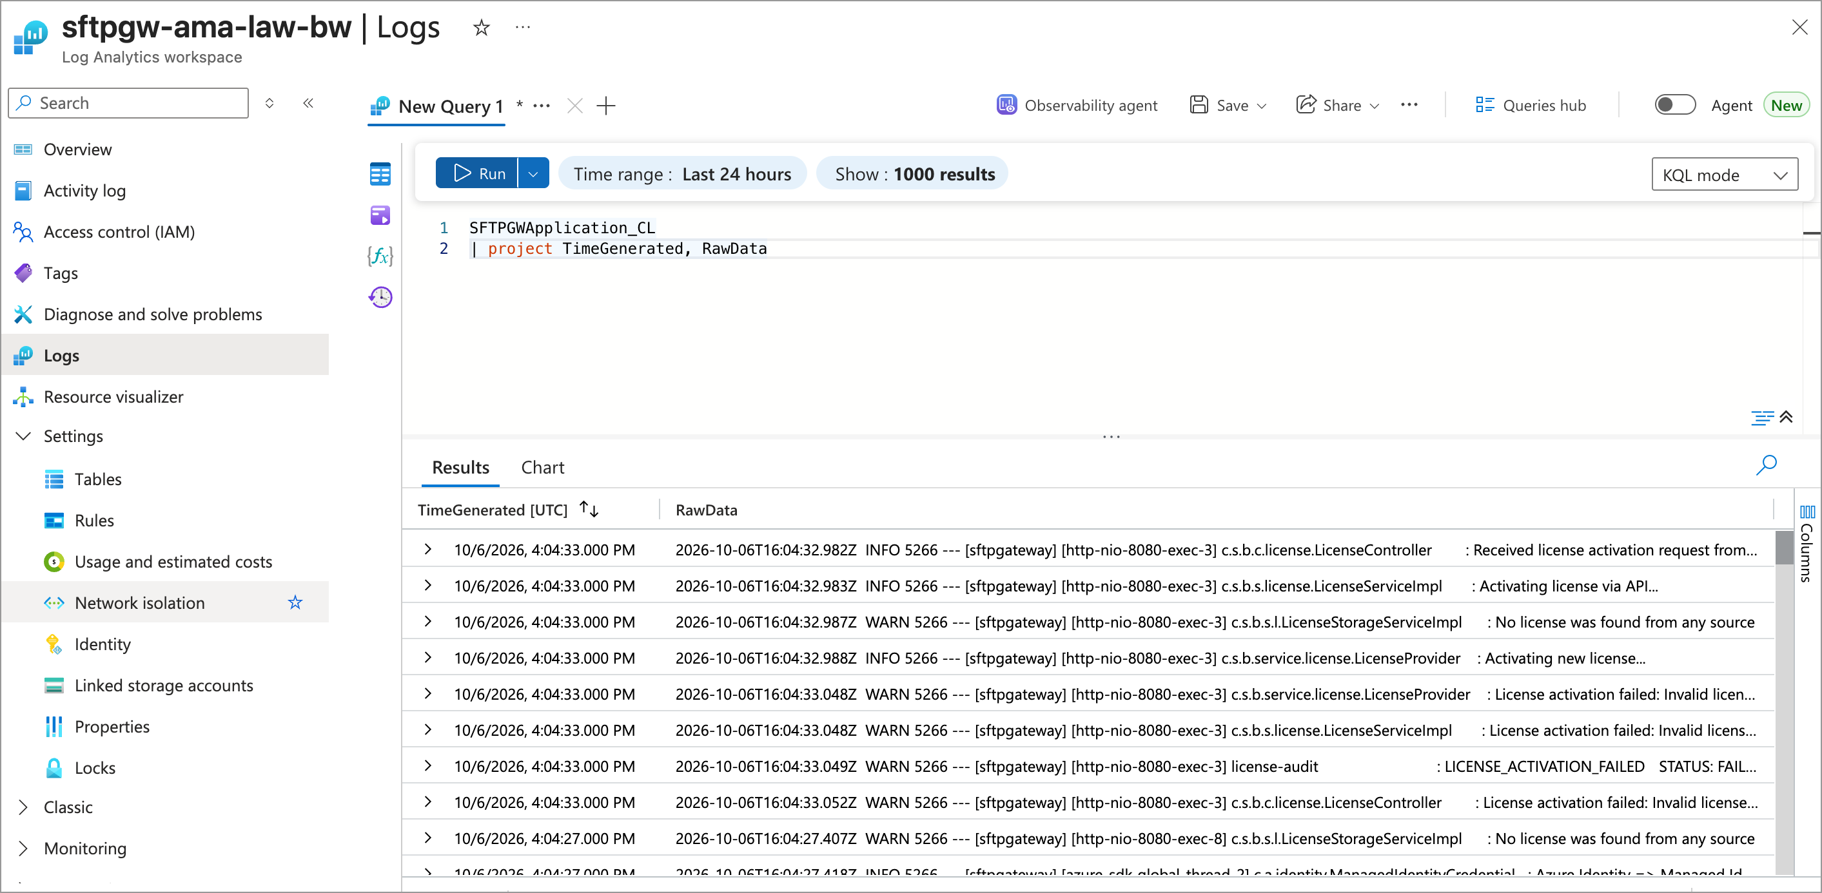Open the Run dropdown arrow
1822x893 pixels.
tap(533, 174)
